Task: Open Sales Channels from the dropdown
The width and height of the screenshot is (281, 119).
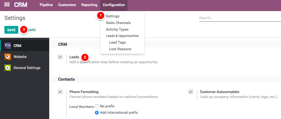Action: [x=118, y=23]
